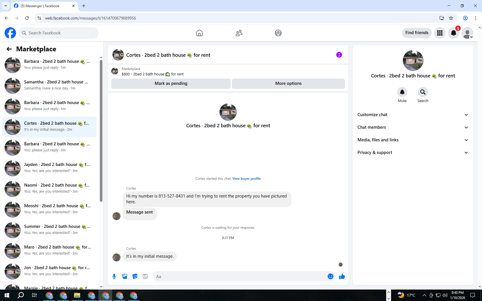Select the Cortes conversation in list
482x301 pixels.
[49, 127]
